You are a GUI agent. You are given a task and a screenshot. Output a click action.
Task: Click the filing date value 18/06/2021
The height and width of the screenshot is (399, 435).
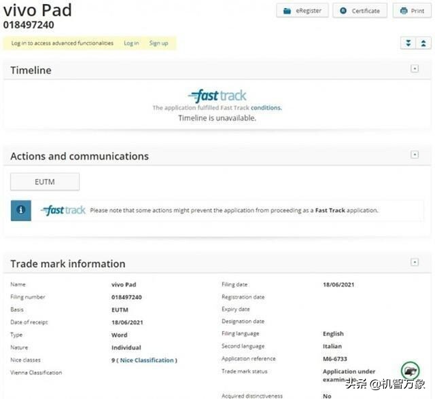338,284
